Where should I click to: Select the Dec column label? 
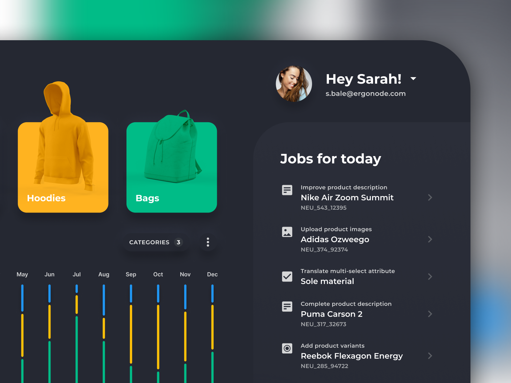point(212,274)
